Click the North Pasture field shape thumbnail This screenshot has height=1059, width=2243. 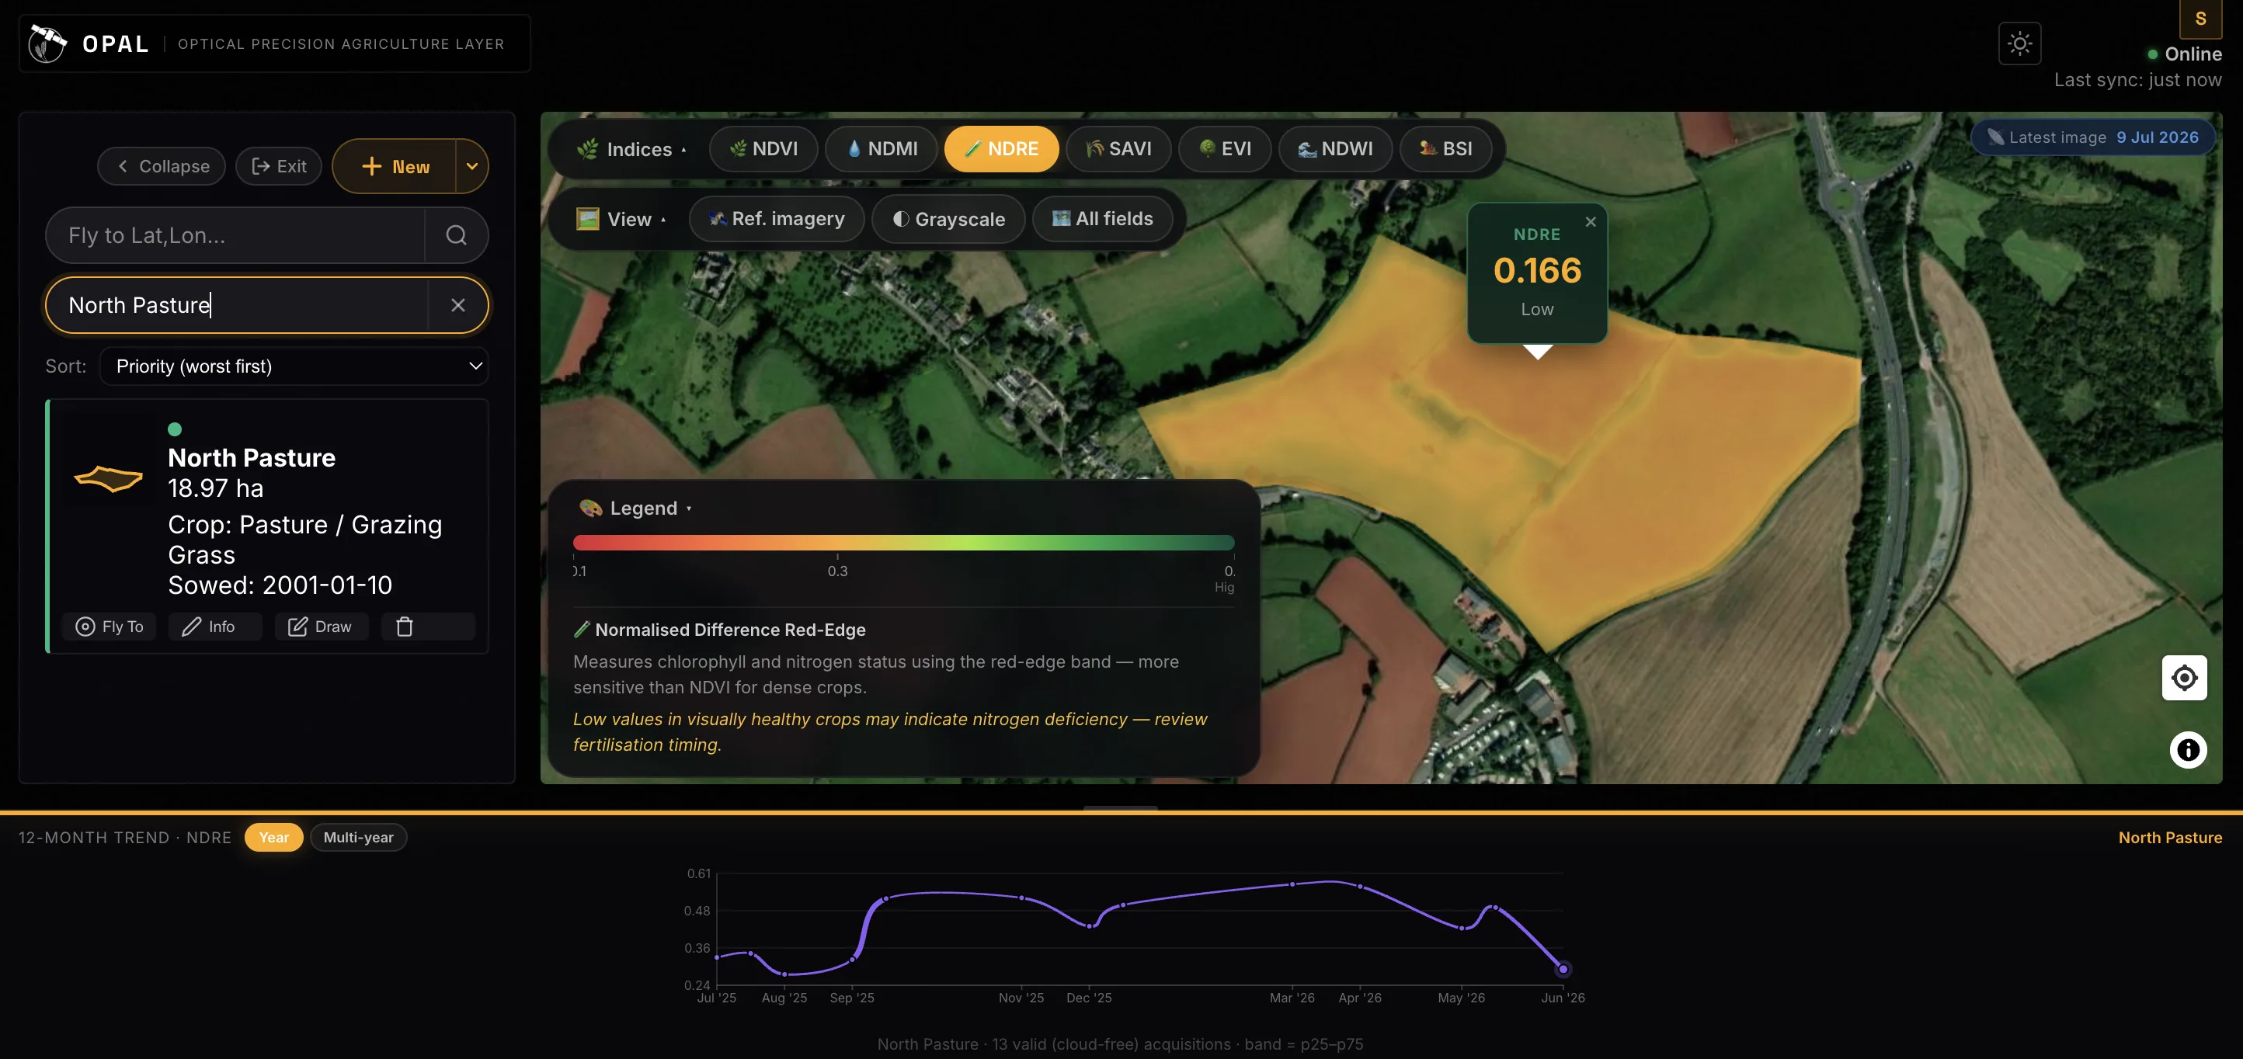coord(109,477)
